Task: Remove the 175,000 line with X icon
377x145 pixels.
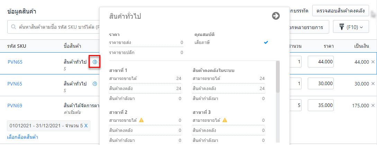Action: (373, 105)
